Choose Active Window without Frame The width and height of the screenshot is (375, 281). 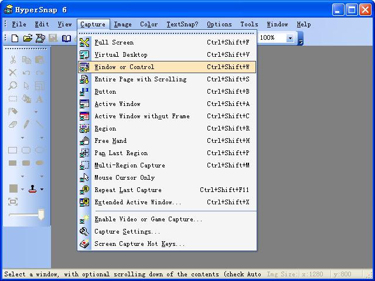pos(167,116)
